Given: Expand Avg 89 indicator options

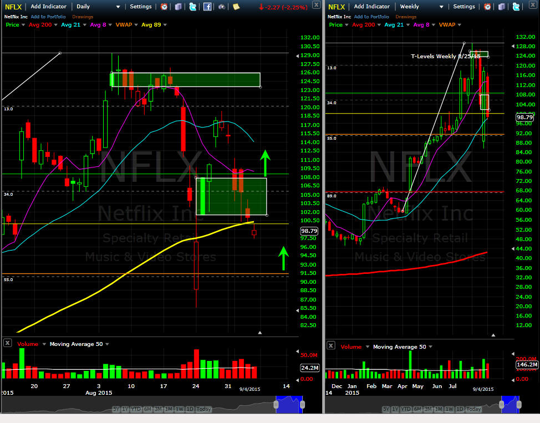Looking at the screenshot, I should [x=165, y=25].
